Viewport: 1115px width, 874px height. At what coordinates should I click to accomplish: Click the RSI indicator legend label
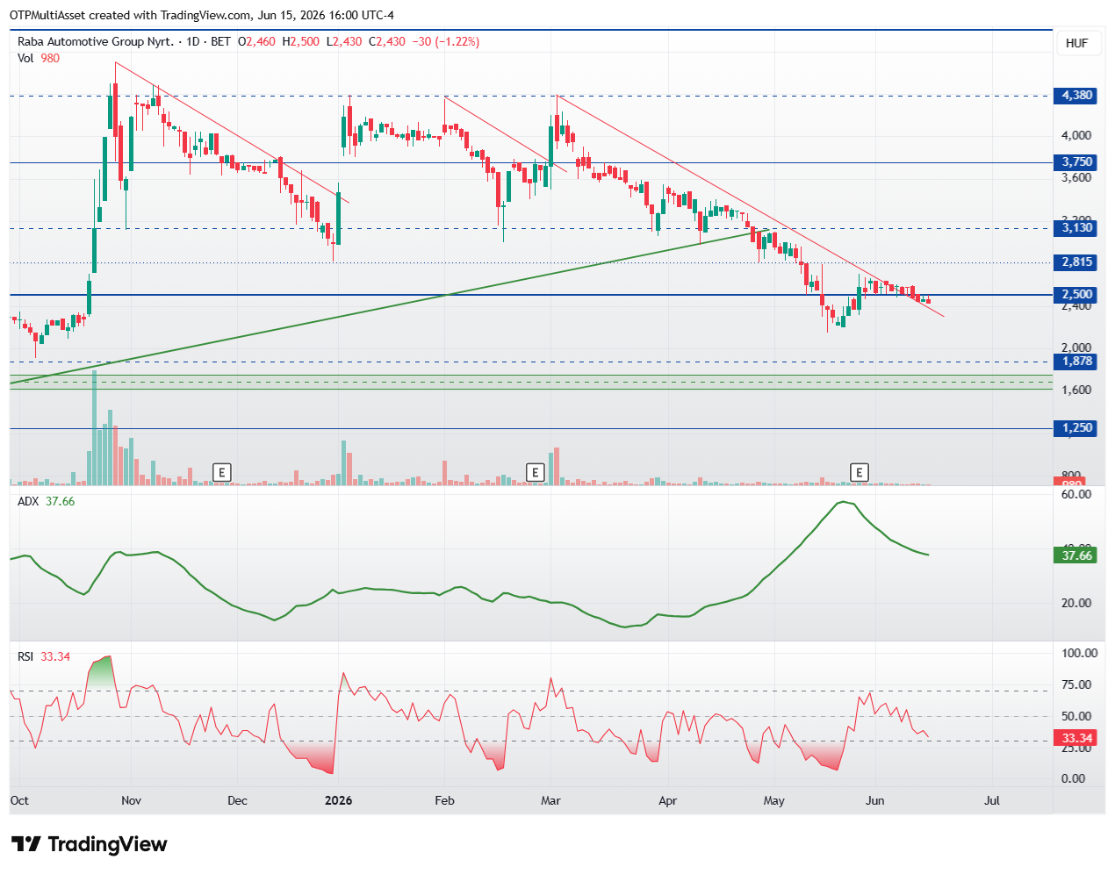(x=25, y=656)
